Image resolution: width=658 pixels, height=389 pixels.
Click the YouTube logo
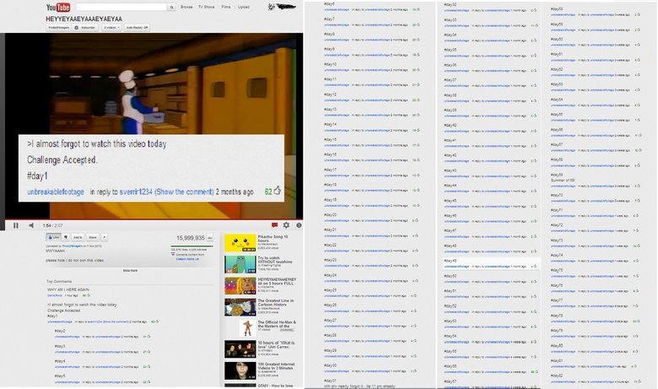[x=58, y=7]
